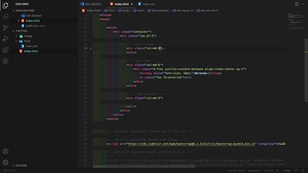Screen dimensions: 308x173
Task: Click line number 24 in the gutter
Action: (x=85, y=48)
